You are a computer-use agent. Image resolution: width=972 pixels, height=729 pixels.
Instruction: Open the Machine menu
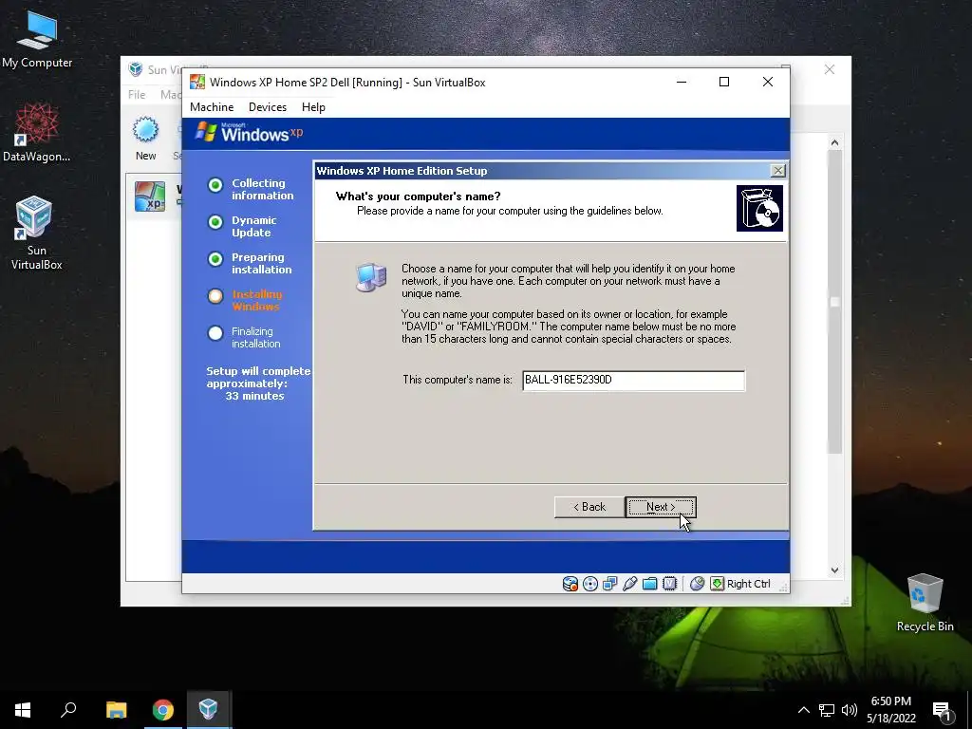coord(212,107)
